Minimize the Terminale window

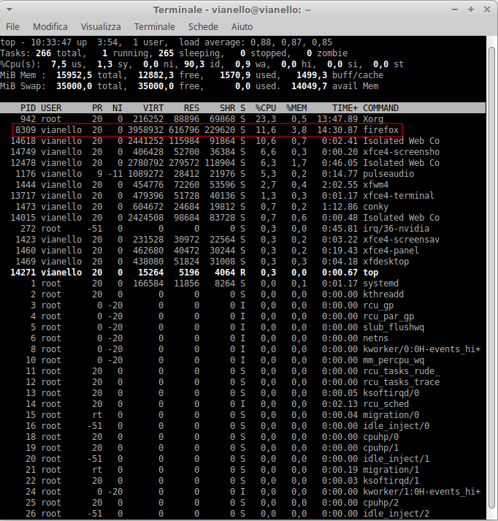[x=455, y=9]
